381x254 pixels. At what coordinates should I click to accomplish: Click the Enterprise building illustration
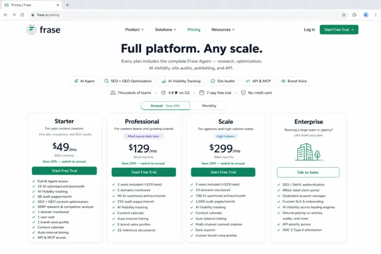(308, 152)
